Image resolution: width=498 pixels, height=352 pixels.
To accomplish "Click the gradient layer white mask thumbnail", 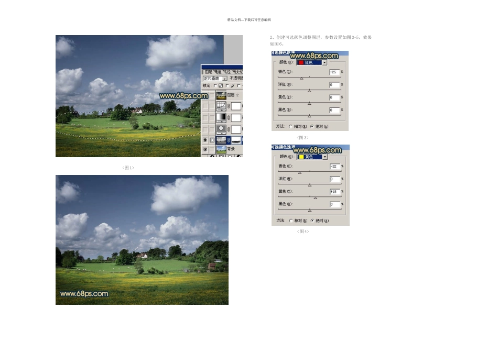I will (236, 118).
